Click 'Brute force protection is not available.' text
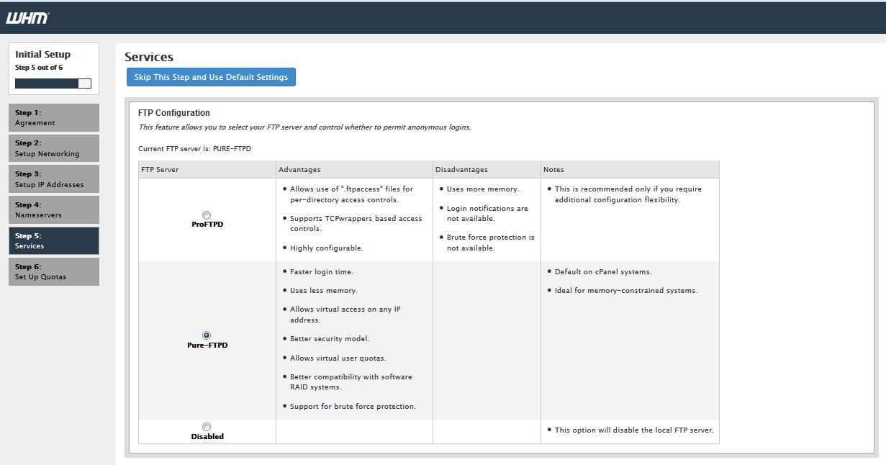The image size is (886, 465). click(491, 243)
